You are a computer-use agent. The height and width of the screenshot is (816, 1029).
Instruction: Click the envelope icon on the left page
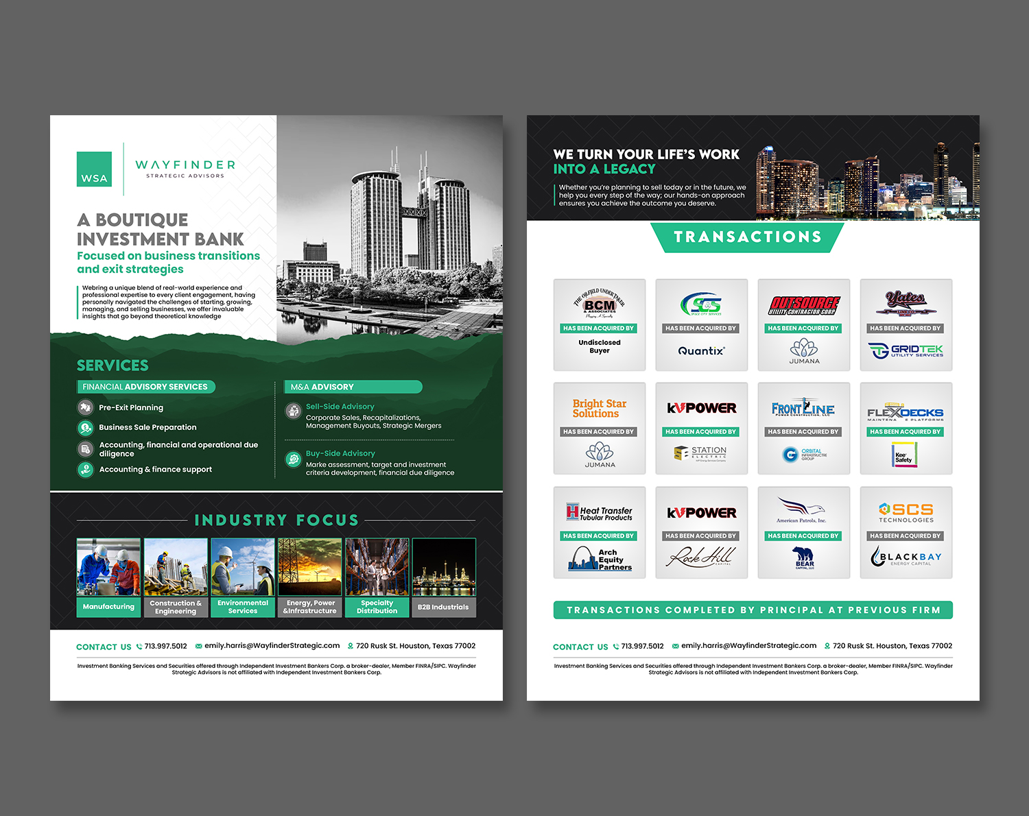[199, 646]
